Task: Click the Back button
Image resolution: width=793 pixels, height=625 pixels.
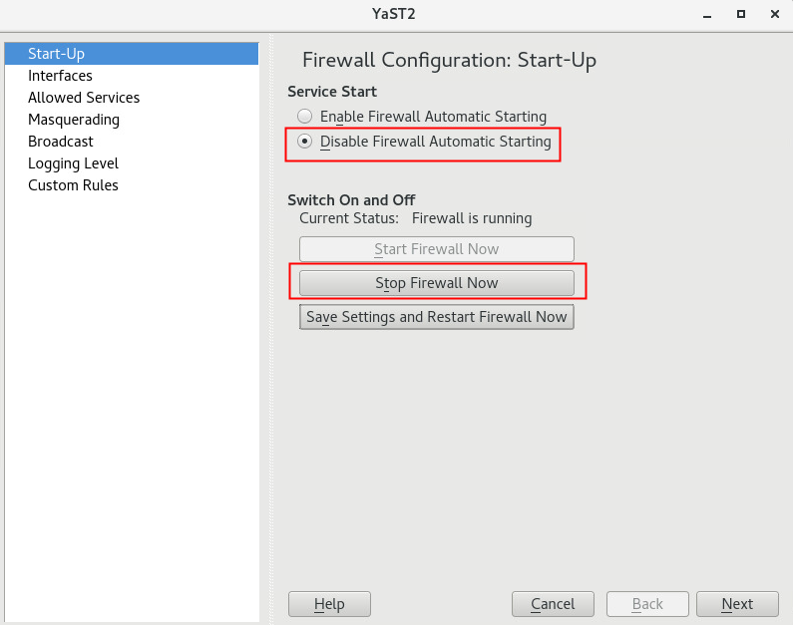Action: [x=647, y=604]
